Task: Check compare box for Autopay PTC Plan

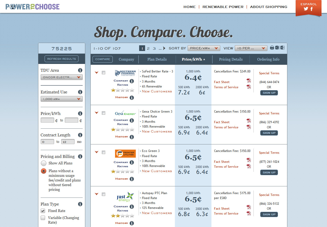Action: point(104,194)
